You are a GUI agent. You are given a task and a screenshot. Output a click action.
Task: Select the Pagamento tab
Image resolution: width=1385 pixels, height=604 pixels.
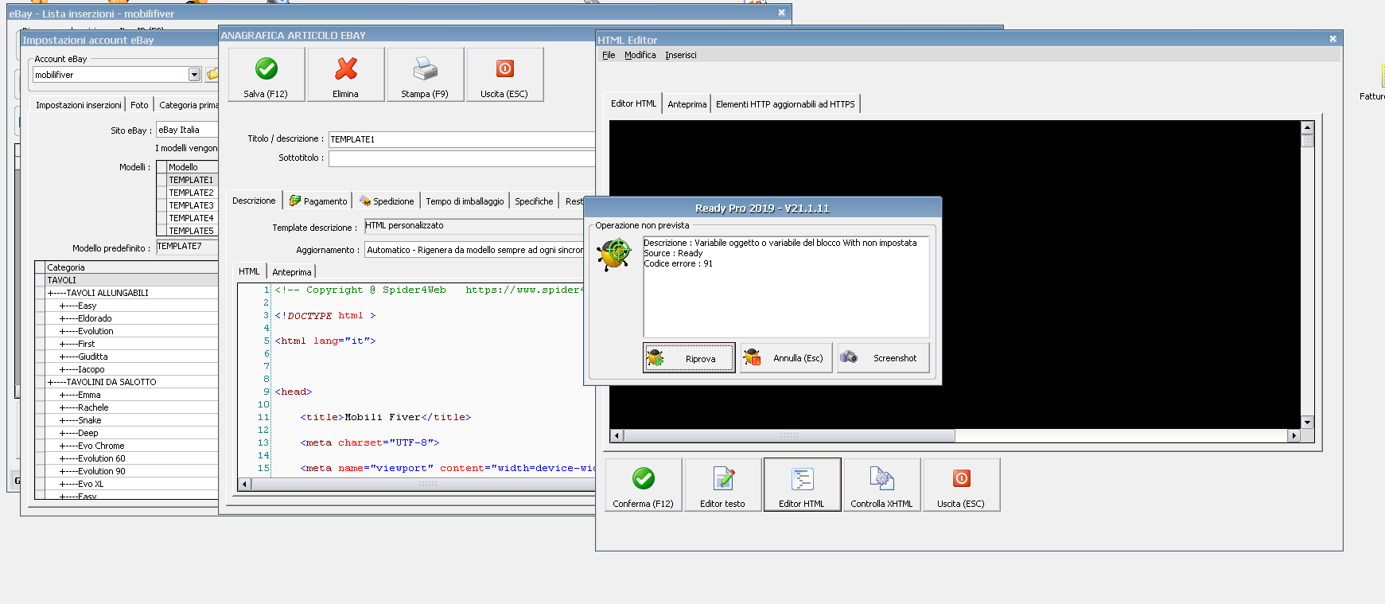[x=318, y=201]
